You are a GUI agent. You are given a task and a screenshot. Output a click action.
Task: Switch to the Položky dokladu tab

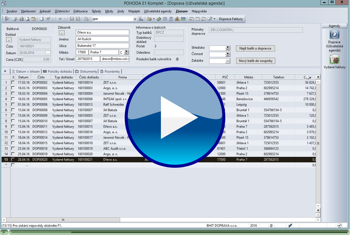58,71
